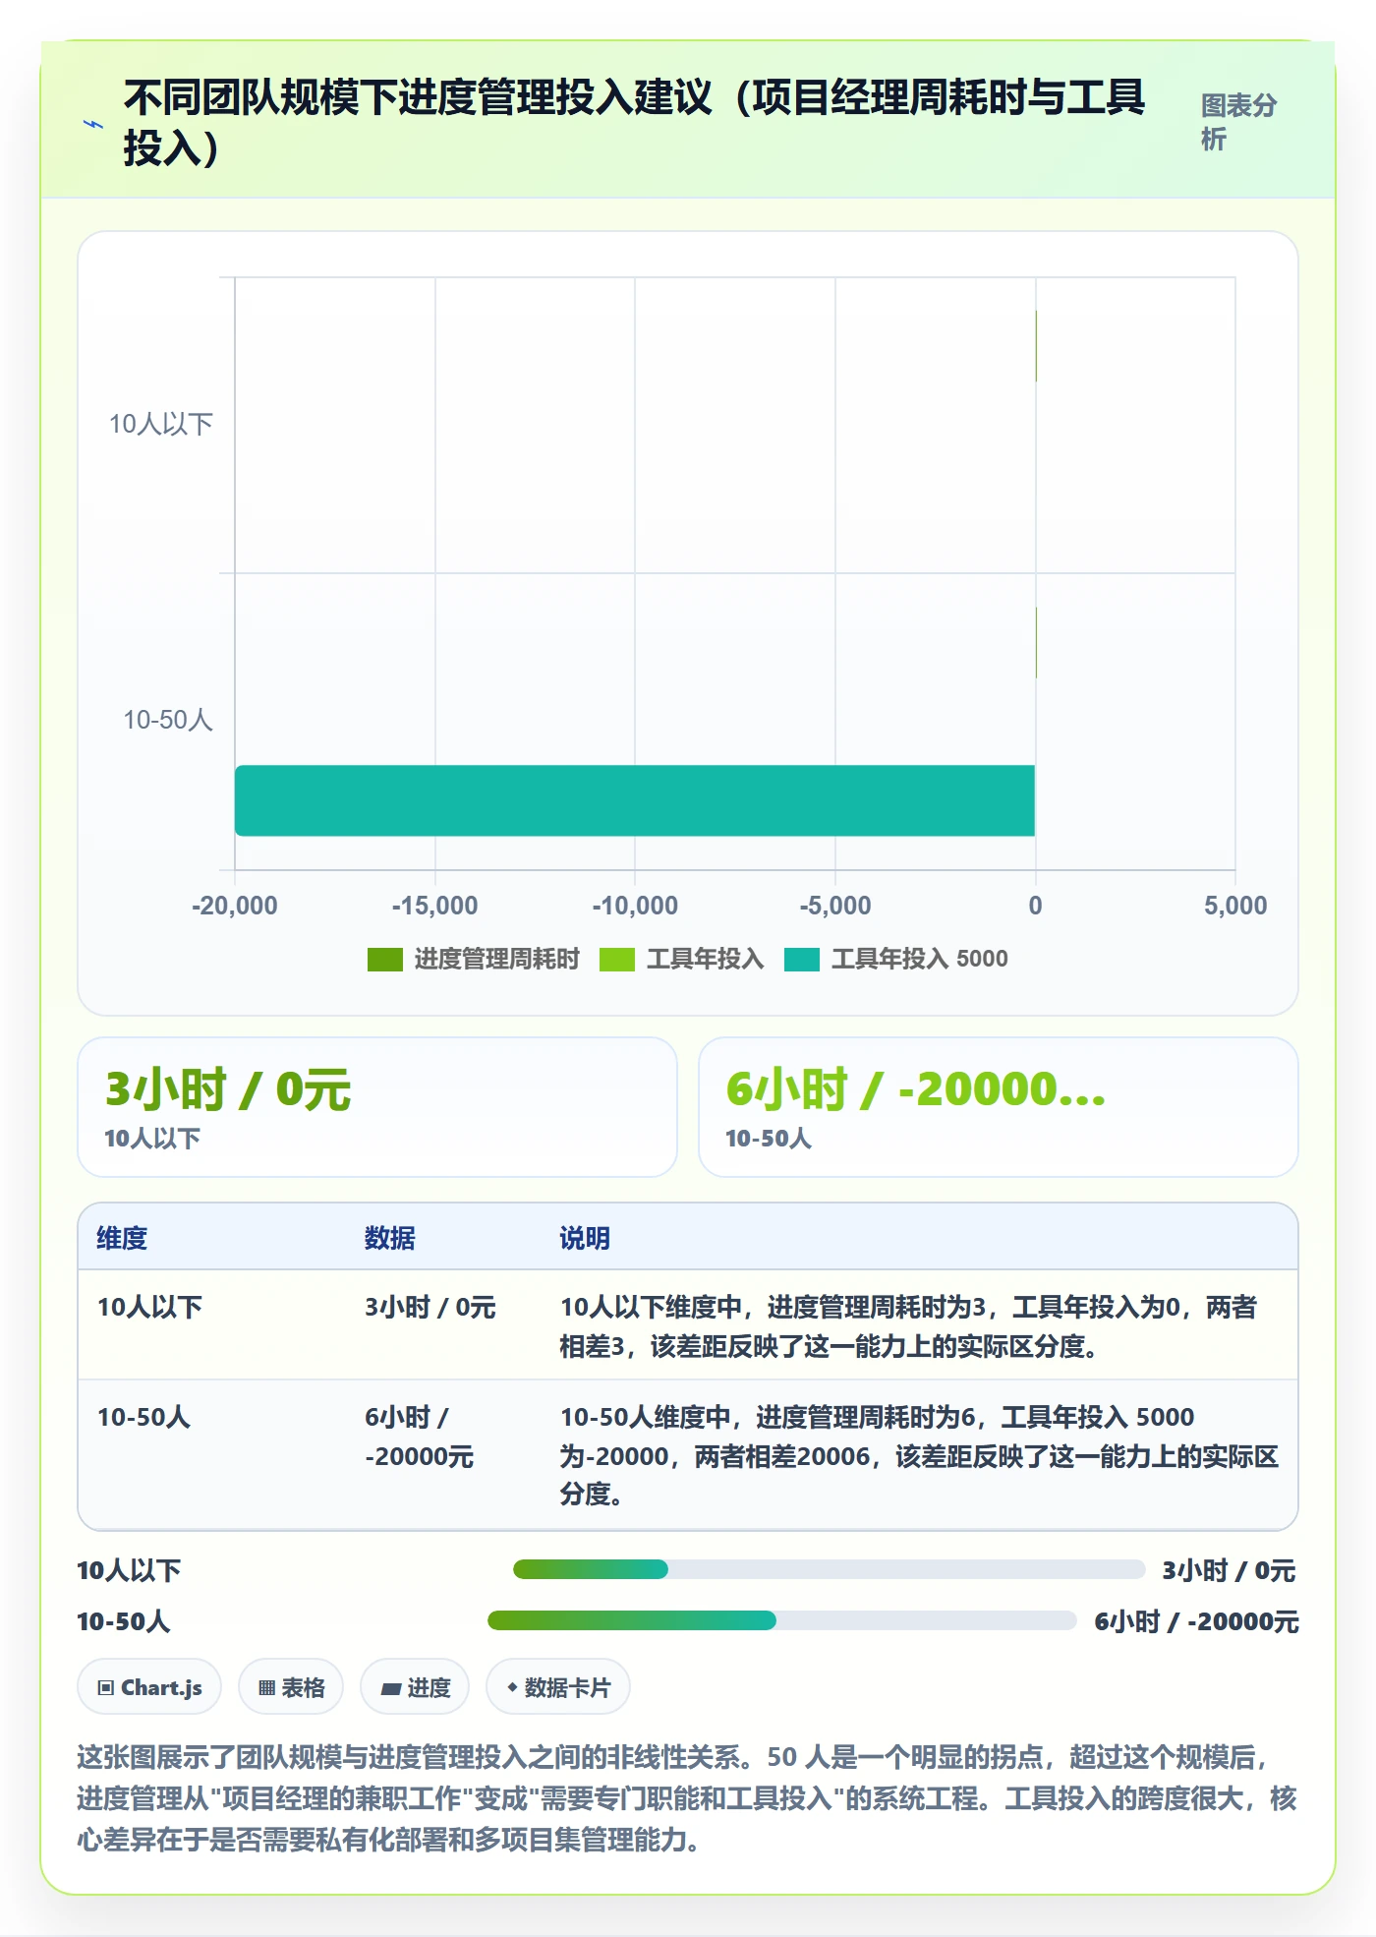Screen dimensions: 1376x1937
Task: Click the 5,000 axis tick label
Action: 1235,906
